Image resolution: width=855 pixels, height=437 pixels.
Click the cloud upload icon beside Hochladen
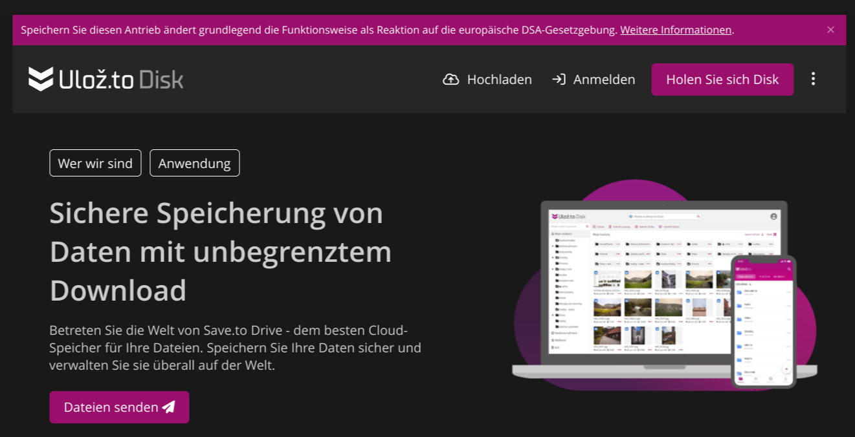tap(450, 80)
